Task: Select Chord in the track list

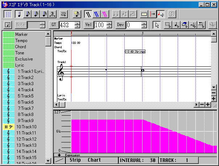Action: pyautogui.click(x=24, y=47)
